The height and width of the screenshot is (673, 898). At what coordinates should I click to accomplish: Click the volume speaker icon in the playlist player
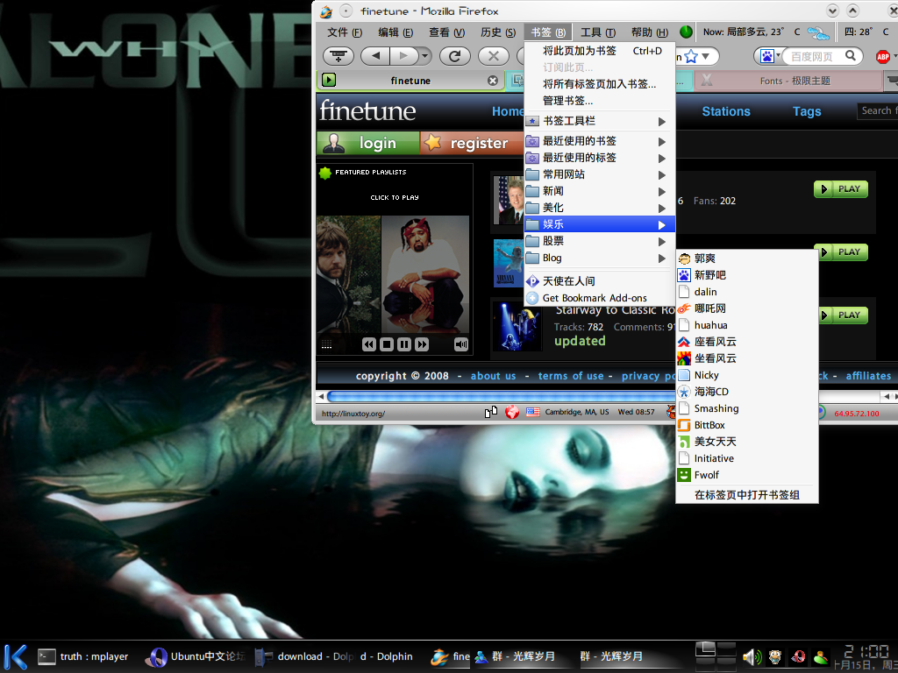(x=461, y=344)
